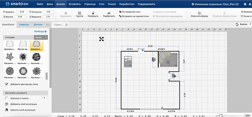Open the Google Russian language dropdown

(x=243, y=24)
